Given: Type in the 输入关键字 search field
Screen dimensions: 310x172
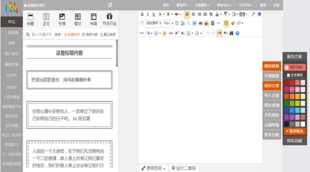Looking at the screenshot, I should [41, 34].
